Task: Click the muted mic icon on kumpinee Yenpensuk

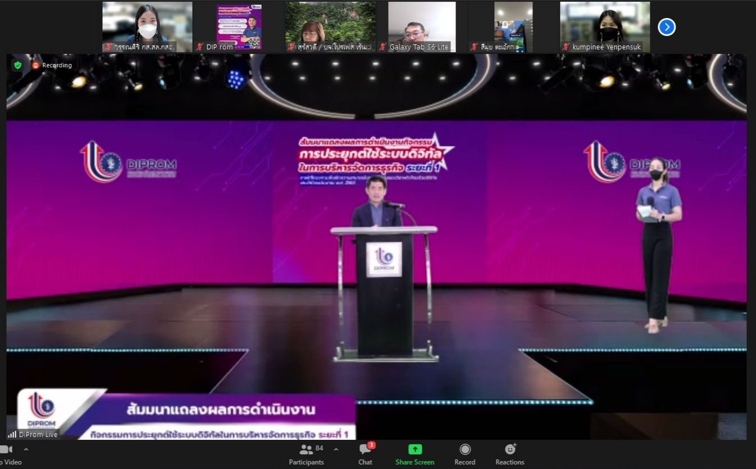Action: click(566, 47)
